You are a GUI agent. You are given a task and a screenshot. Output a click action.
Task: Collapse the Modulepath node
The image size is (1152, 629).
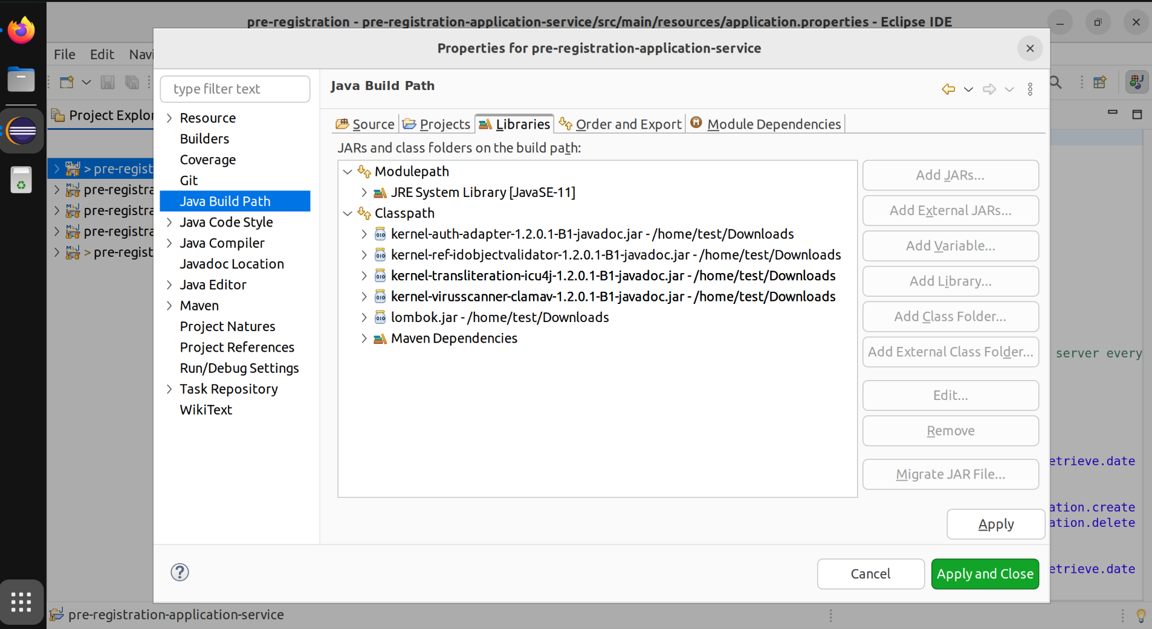tap(348, 172)
